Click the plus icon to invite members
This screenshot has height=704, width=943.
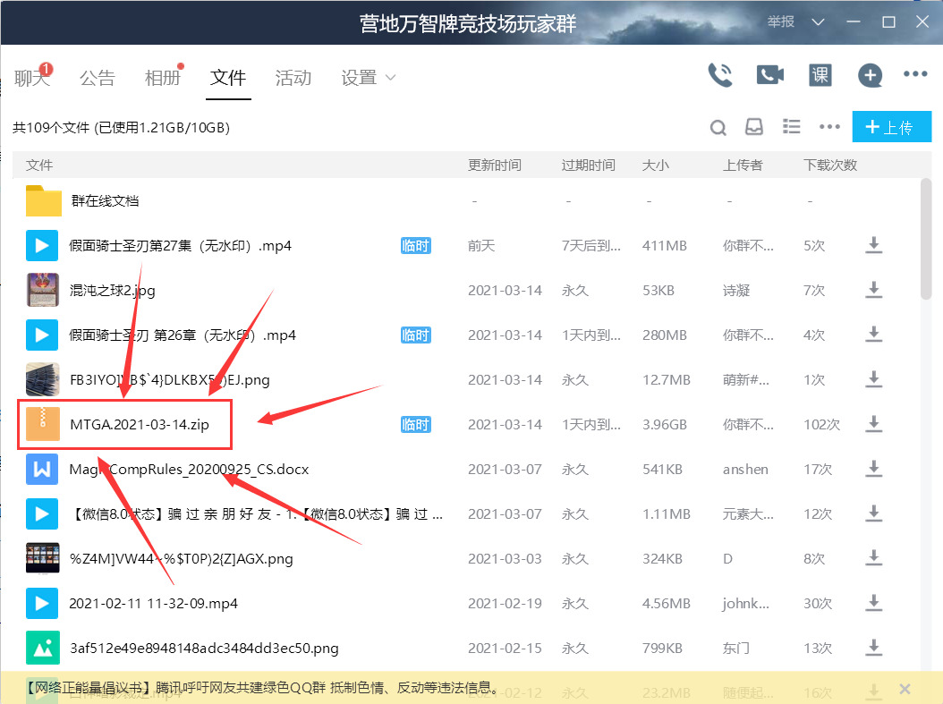(x=870, y=75)
